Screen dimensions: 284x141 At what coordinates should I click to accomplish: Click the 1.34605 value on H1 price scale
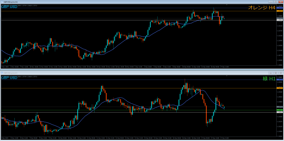point(280,77)
